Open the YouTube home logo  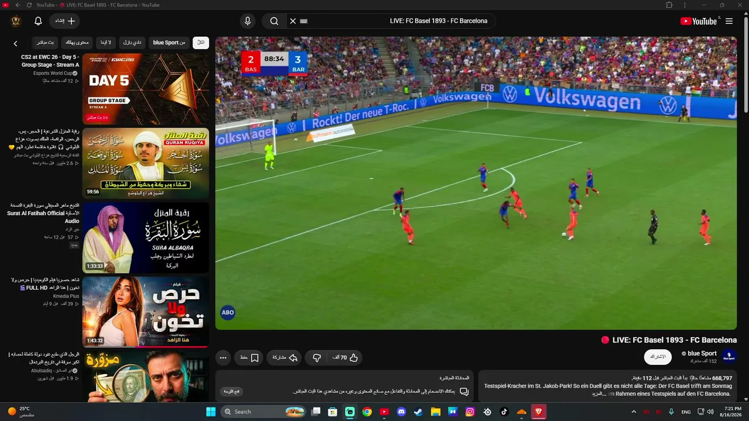coord(698,21)
